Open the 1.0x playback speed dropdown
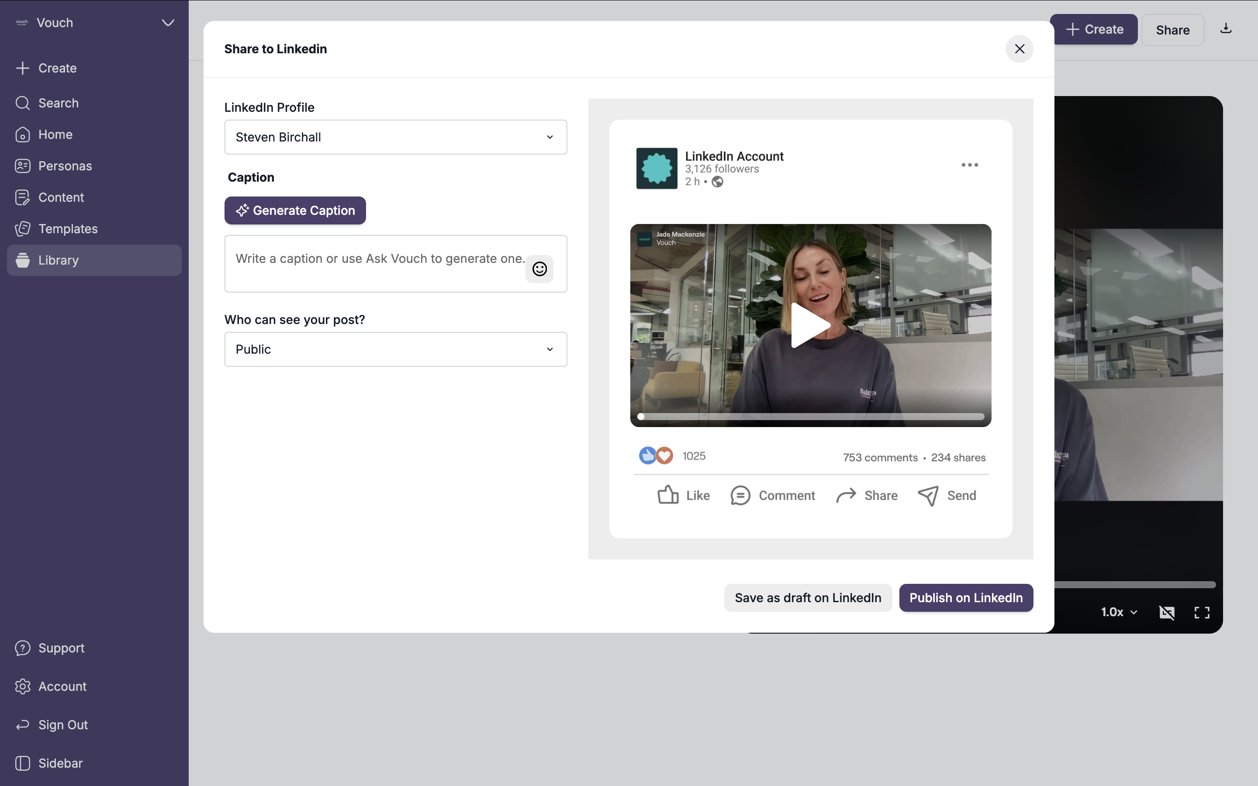Viewport: 1258px width, 786px height. coord(1119,612)
